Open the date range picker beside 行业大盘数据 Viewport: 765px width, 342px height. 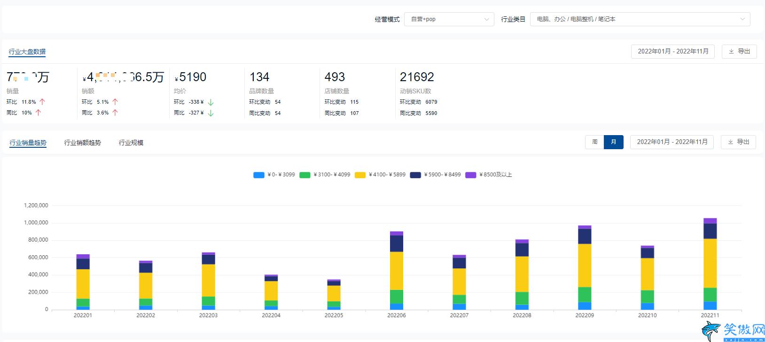click(x=673, y=52)
